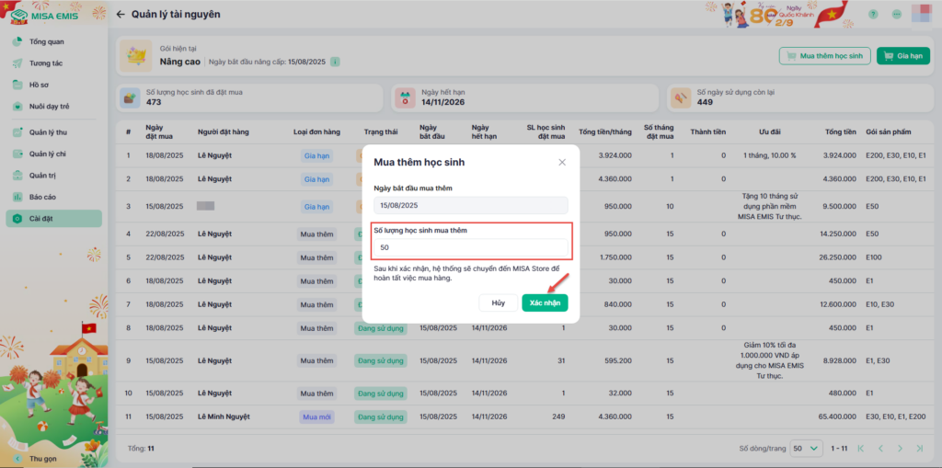Select the Hồ sơ sidebar item
942x468 pixels.
click(x=39, y=85)
